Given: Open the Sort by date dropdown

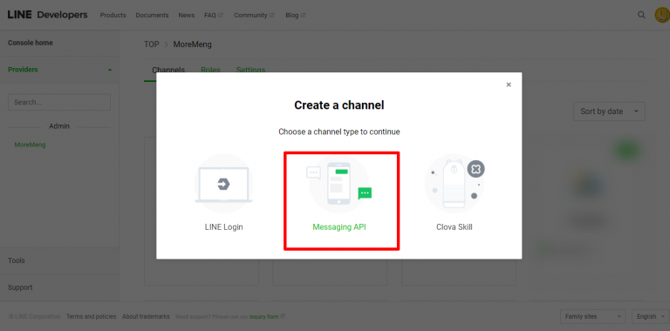Looking at the screenshot, I should (609, 111).
